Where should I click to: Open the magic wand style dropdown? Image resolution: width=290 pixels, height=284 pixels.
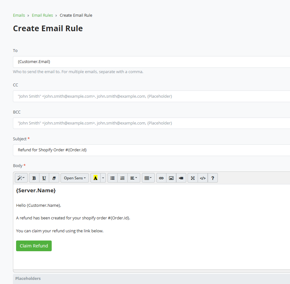pos(21,178)
